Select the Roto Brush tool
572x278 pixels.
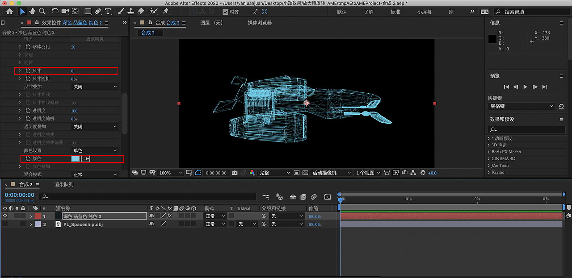(154, 12)
